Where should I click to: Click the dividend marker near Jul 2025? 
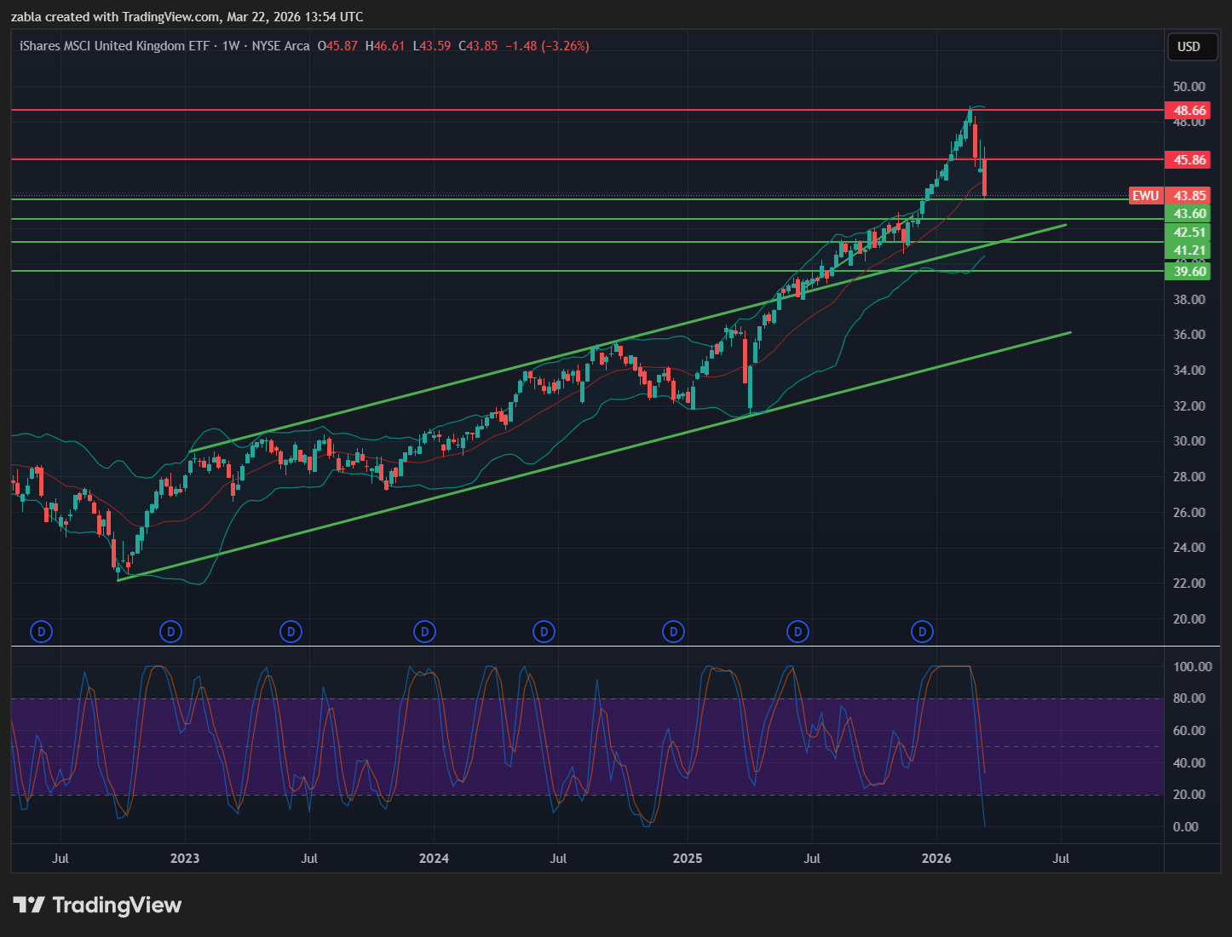797,631
